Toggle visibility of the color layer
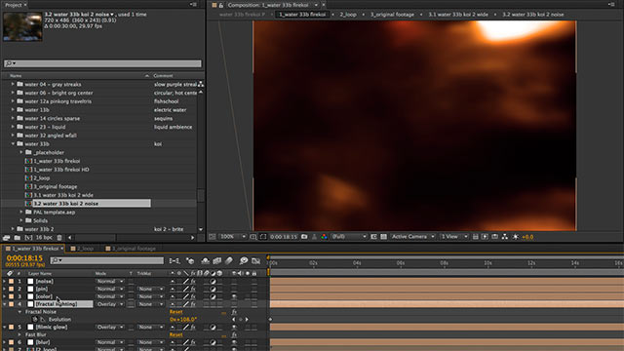Image resolution: width=624 pixels, height=351 pixels. [x=234, y=296]
